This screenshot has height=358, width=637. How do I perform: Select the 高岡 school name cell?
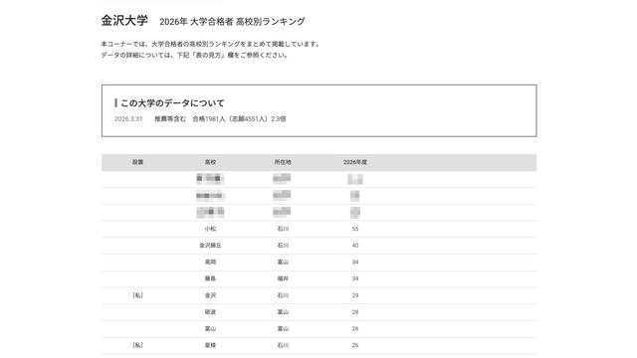(210, 263)
